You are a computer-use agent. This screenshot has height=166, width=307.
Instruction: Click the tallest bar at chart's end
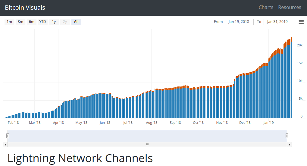point(291,78)
